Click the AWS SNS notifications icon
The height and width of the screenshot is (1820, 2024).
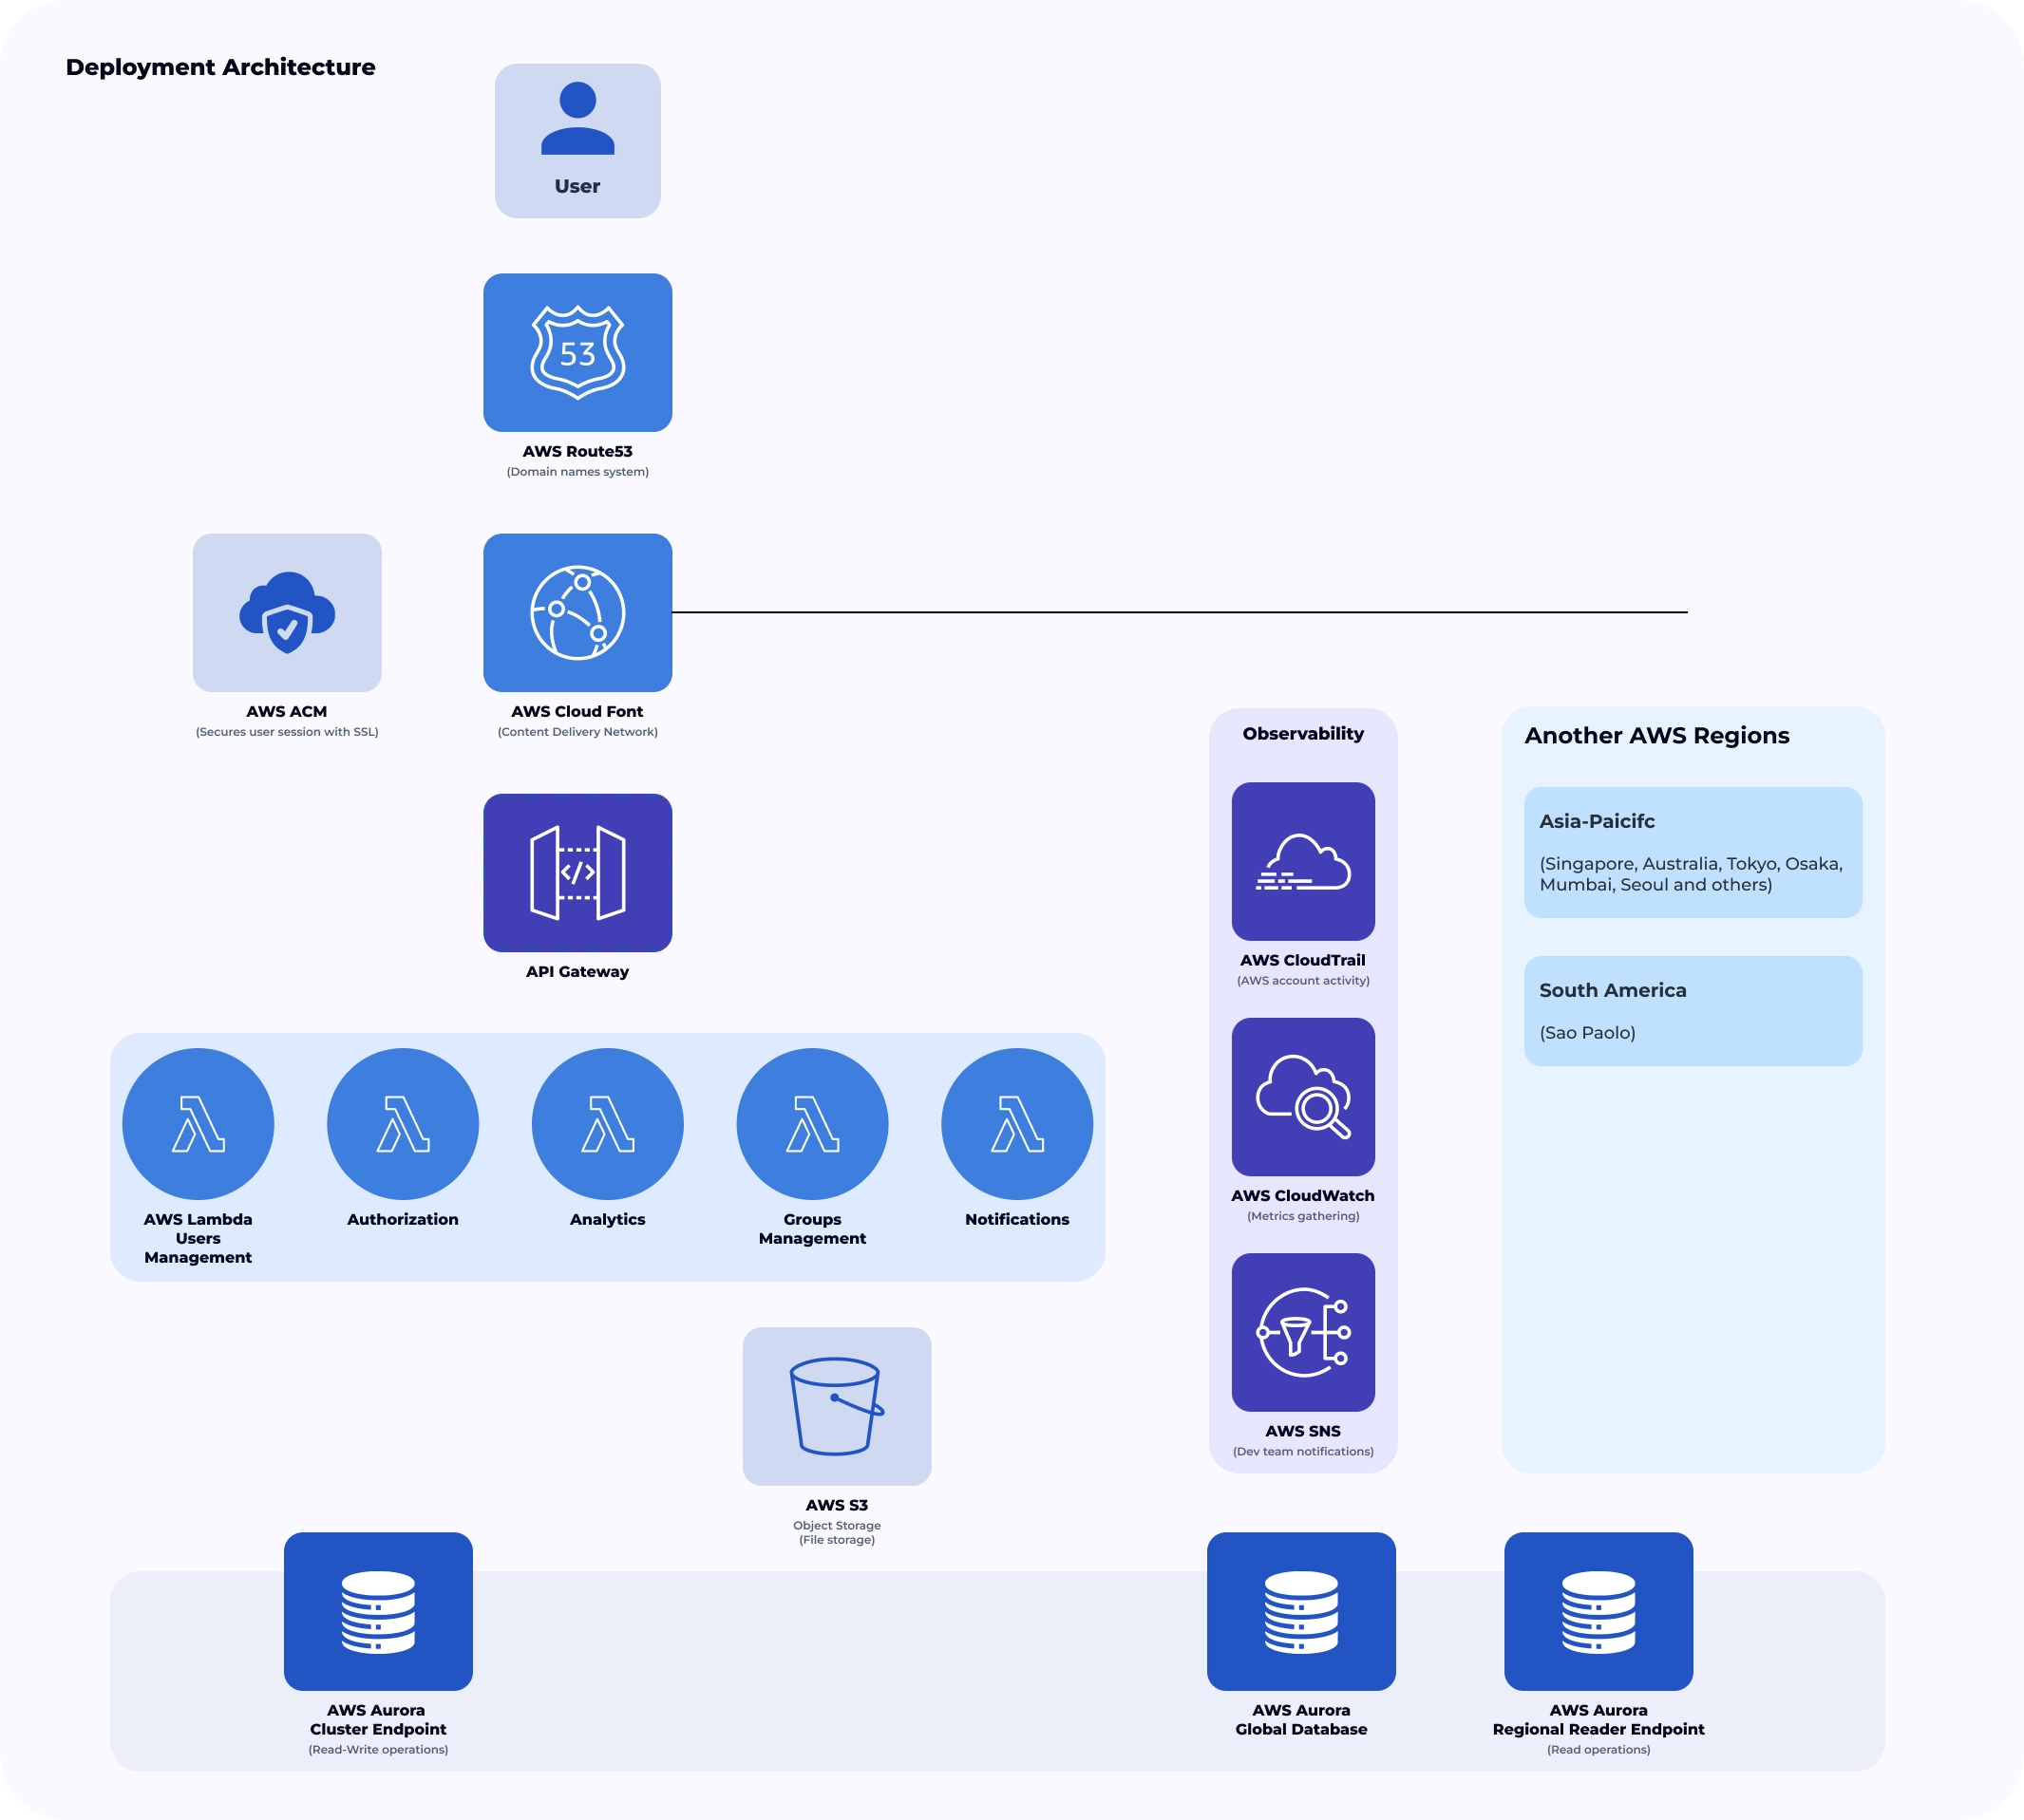pos(1304,1332)
